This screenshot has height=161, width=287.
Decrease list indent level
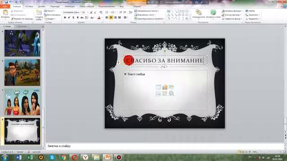121,13
